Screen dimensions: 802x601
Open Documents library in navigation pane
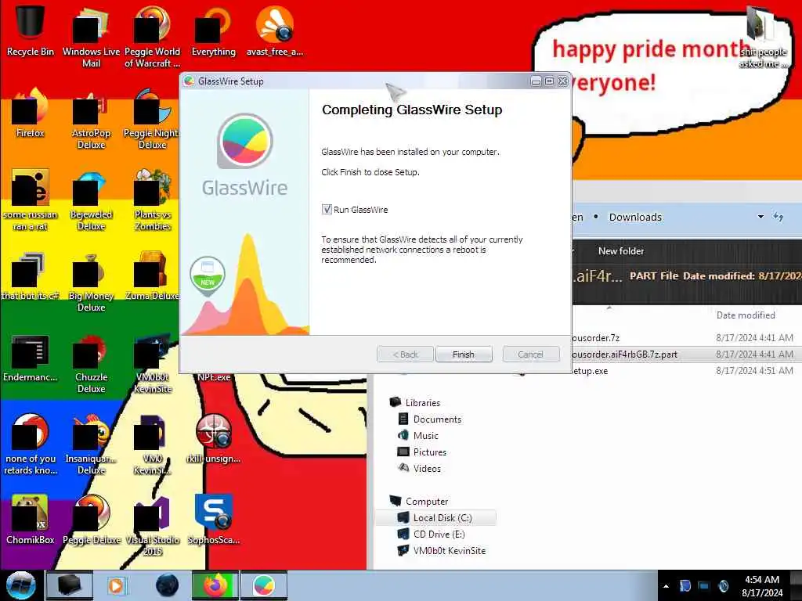437,419
